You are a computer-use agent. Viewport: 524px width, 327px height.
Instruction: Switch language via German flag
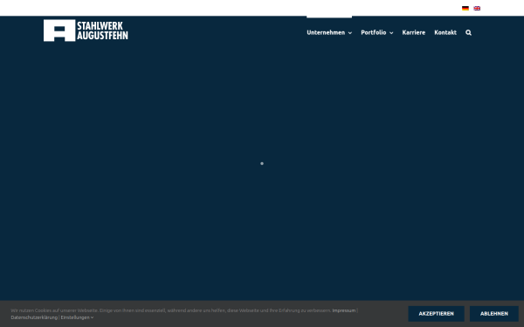[x=465, y=9]
